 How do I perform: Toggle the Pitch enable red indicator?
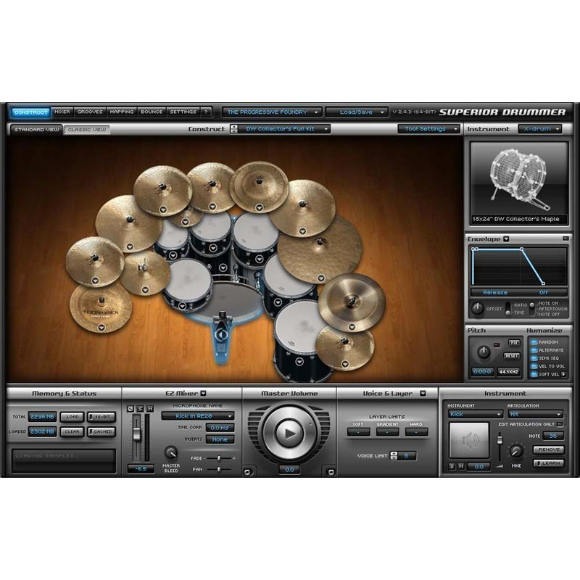tap(497, 345)
